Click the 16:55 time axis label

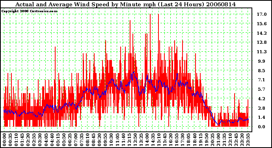tap(177, 140)
